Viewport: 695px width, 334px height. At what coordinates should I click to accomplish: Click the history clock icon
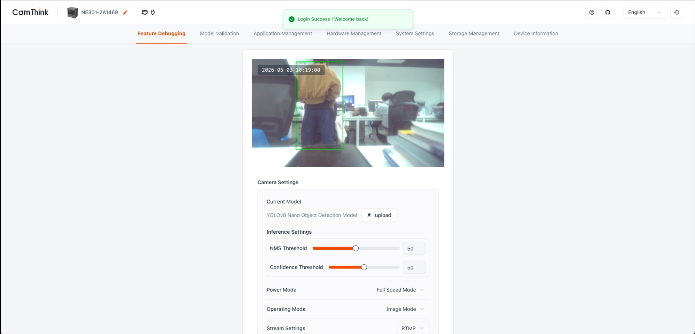click(677, 13)
